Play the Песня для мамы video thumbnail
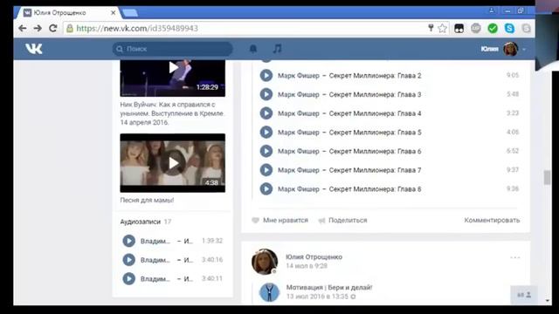The width and height of the screenshot is (559, 314). click(173, 163)
